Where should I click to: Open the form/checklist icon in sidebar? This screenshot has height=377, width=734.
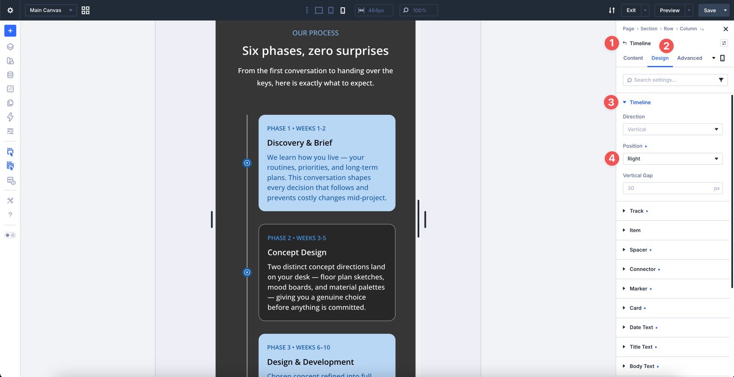pyautogui.click(x=10, y=89)
